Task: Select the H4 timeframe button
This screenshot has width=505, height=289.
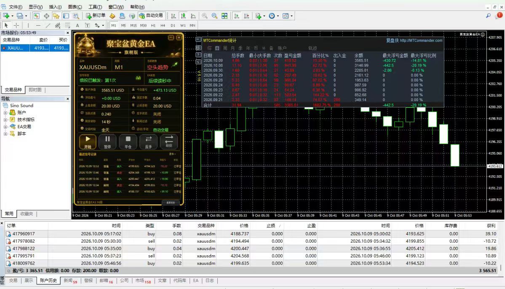Action: [163, 25]
